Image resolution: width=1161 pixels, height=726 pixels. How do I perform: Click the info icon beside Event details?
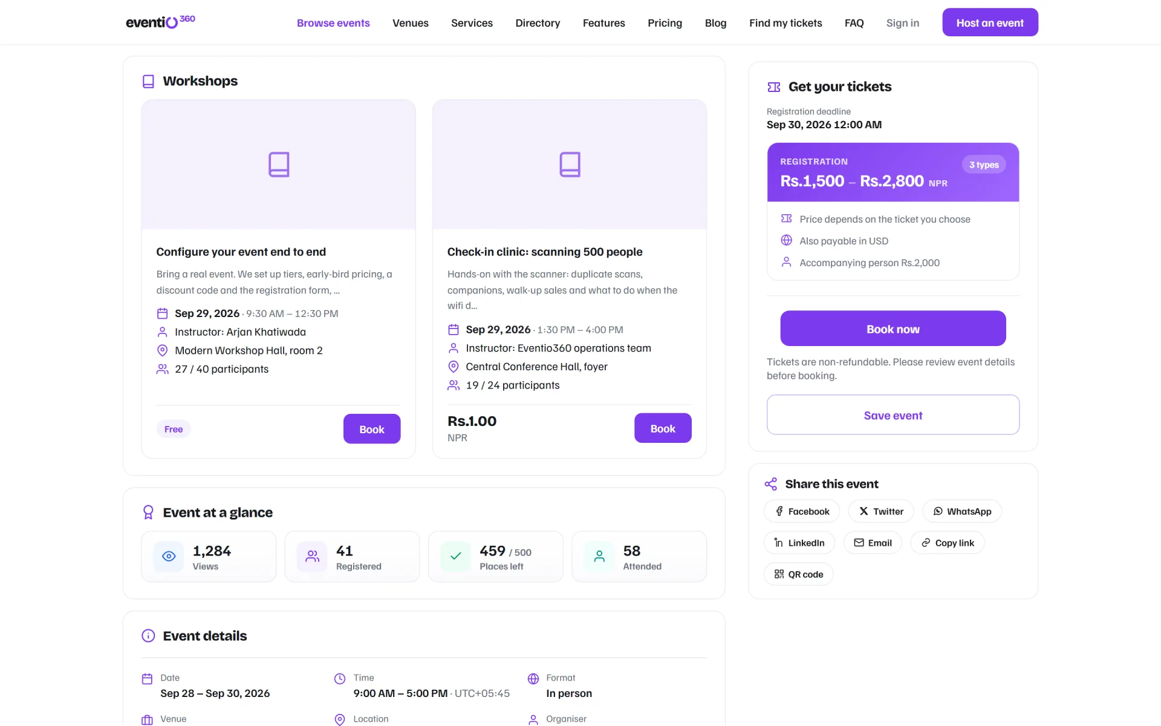coord(148,636)
